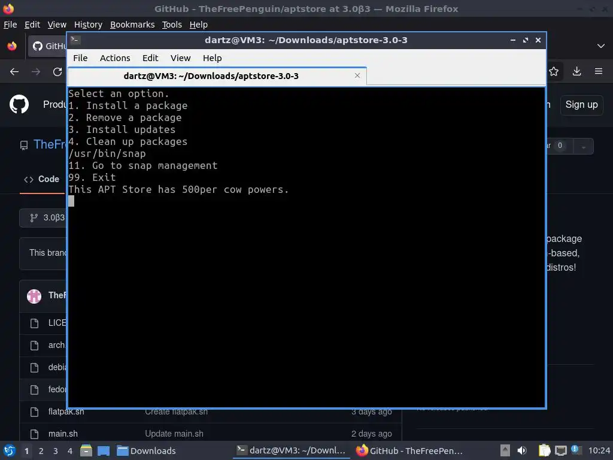Open the terminal Help menu

coord(213,58)
